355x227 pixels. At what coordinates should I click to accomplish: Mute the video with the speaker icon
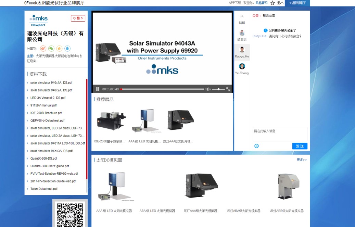[x=208, y=89]
